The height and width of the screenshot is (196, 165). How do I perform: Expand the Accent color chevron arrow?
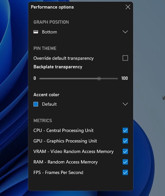(125, 104)
